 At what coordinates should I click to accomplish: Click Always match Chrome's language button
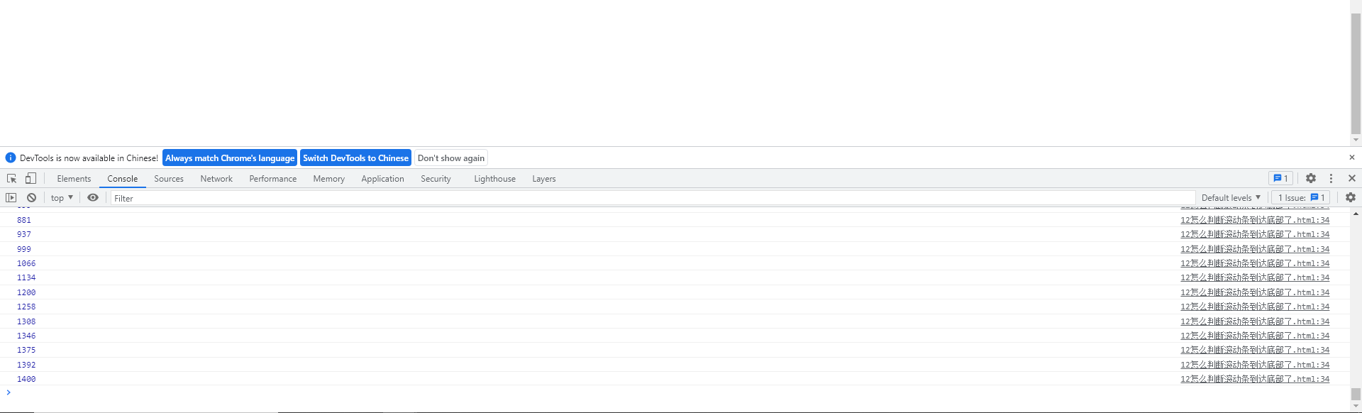(x=230, y=158)
